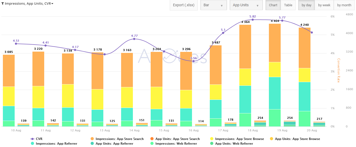
Task: Group the data by month
Action: coord(344,5)
